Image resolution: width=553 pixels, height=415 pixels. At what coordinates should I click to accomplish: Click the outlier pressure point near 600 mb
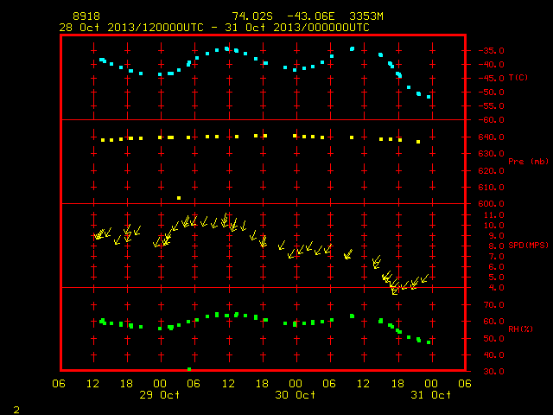point(179,198)
